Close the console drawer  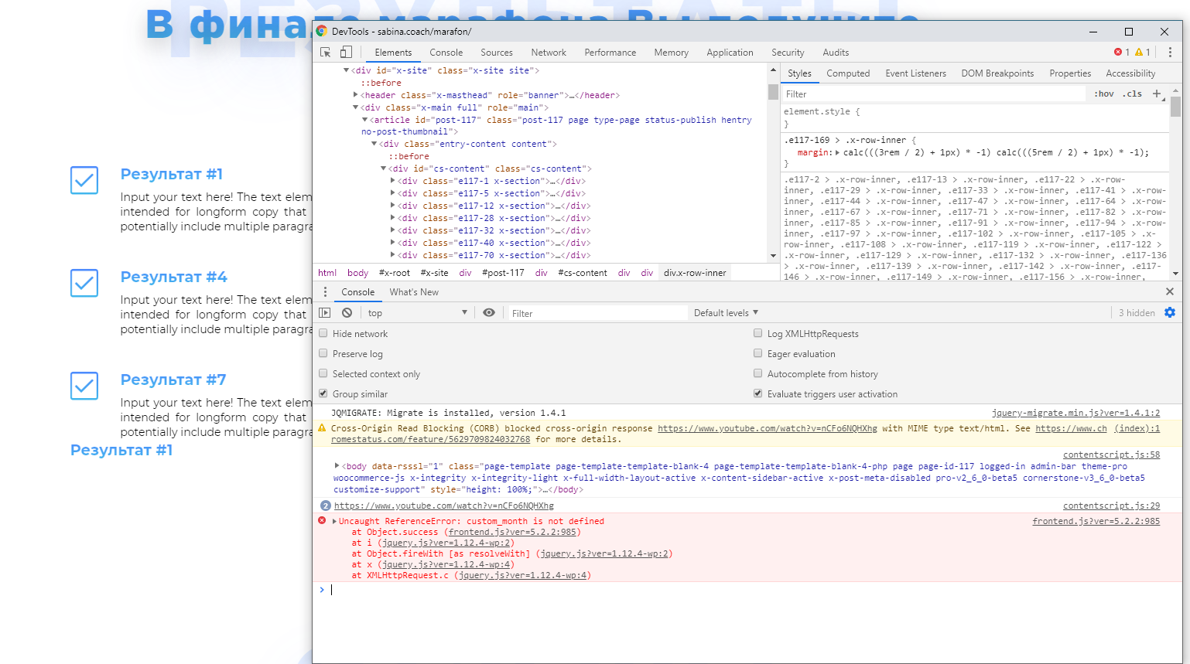(1170, 292)
